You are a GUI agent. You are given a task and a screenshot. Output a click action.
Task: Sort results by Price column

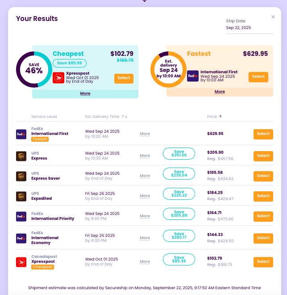coord(215,117)
